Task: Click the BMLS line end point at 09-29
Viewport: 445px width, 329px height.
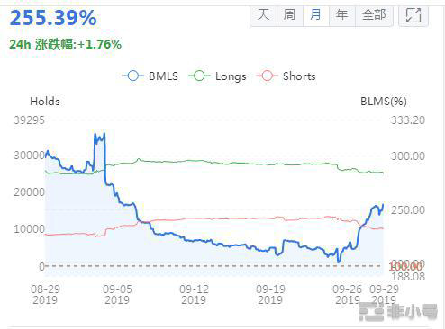Action: click(383, 205)
